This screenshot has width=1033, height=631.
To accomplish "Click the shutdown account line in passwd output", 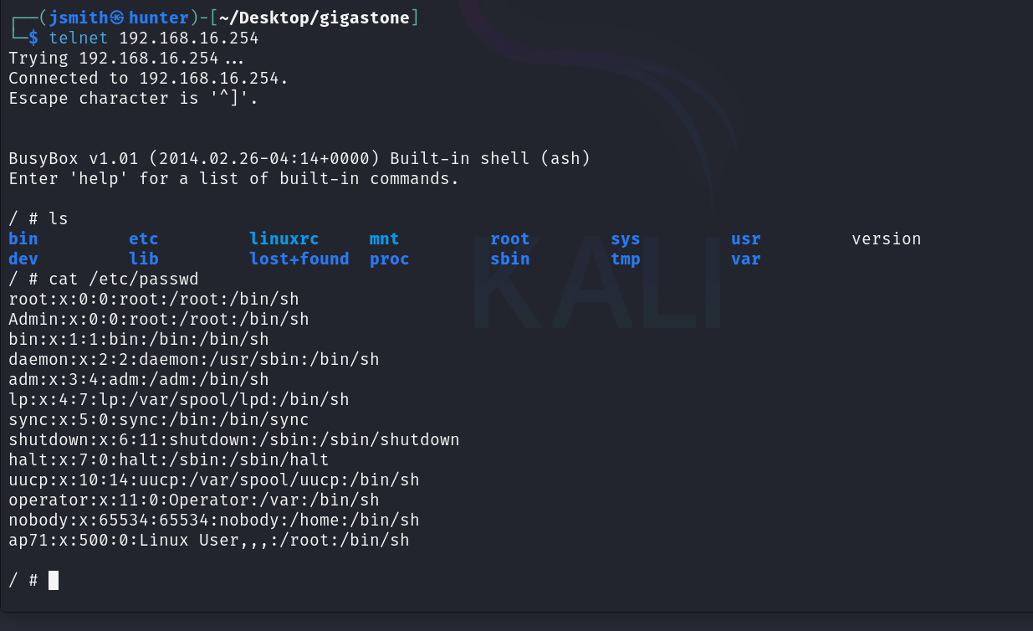I will pos(234,439).
